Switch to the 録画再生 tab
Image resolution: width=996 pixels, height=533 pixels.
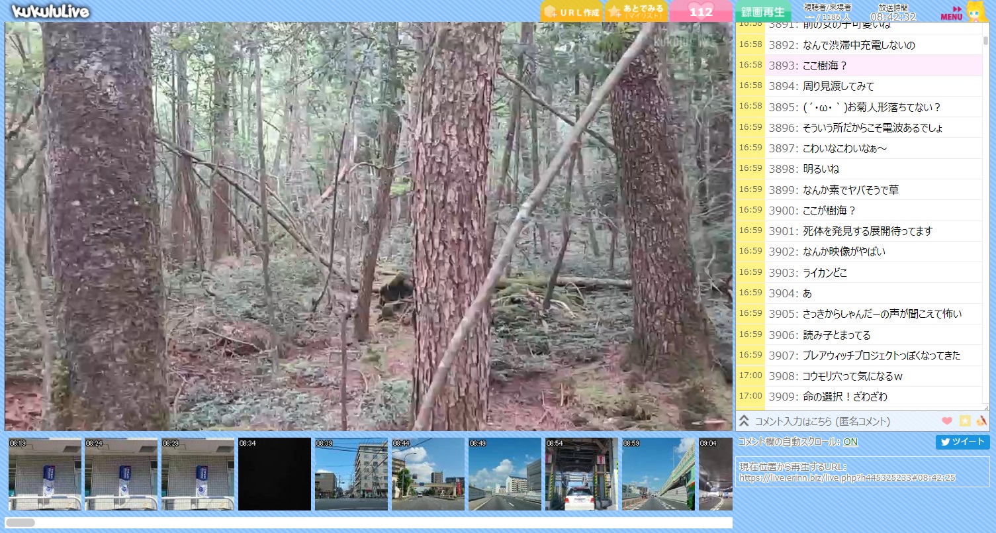pos(762,12)
